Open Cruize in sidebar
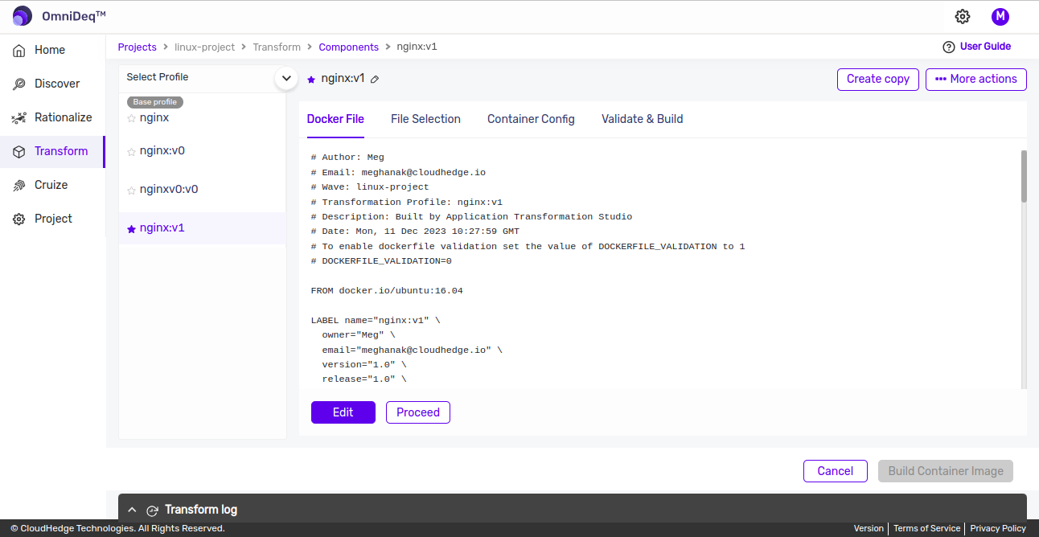Viewport: 1039px width, 537px height. [52, 185]
